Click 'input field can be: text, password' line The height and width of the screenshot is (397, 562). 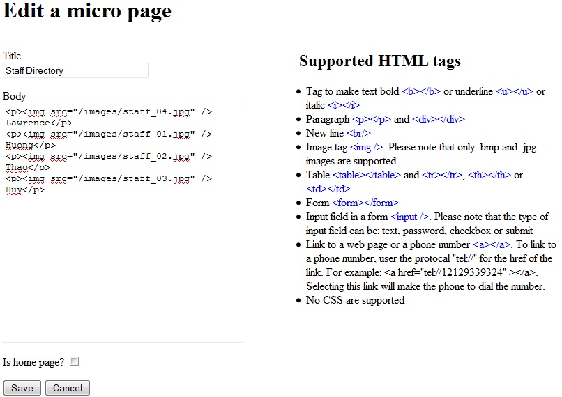tap(419, 231)
